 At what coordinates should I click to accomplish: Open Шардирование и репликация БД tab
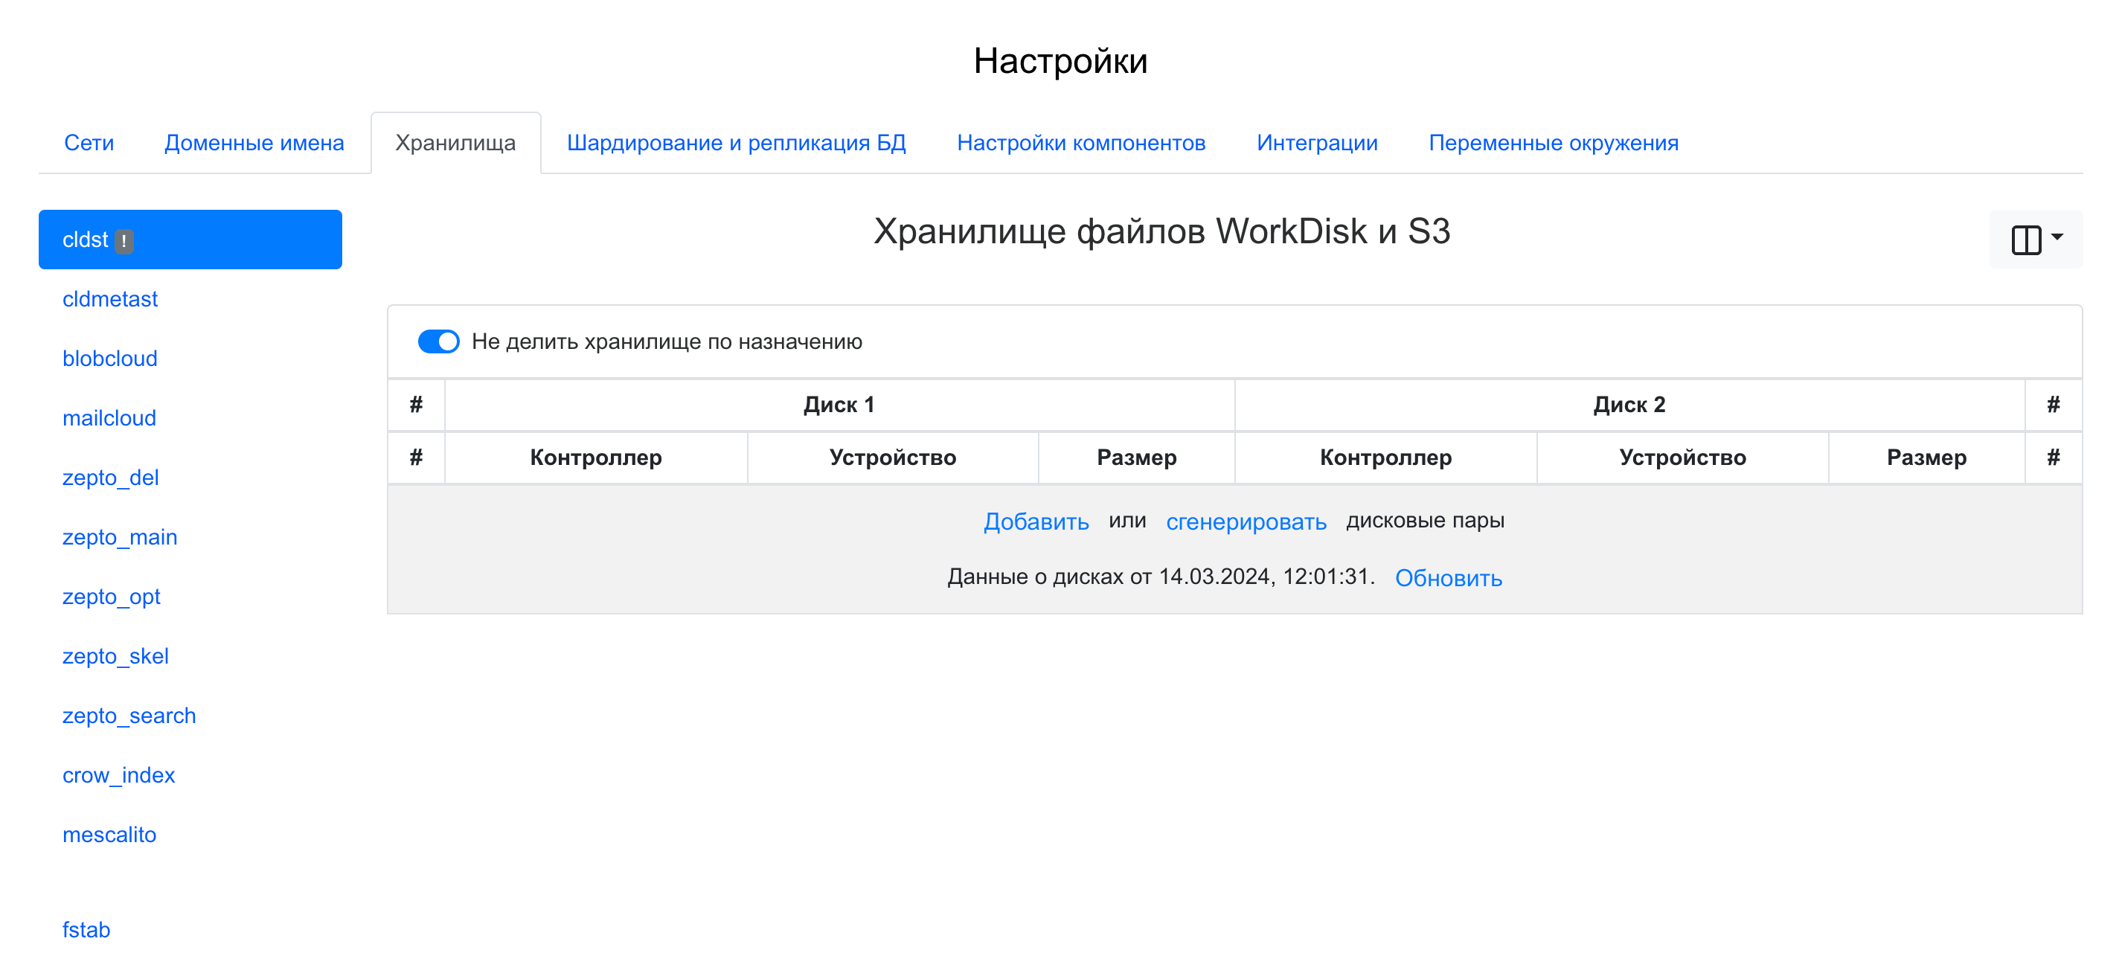(736, 144)
